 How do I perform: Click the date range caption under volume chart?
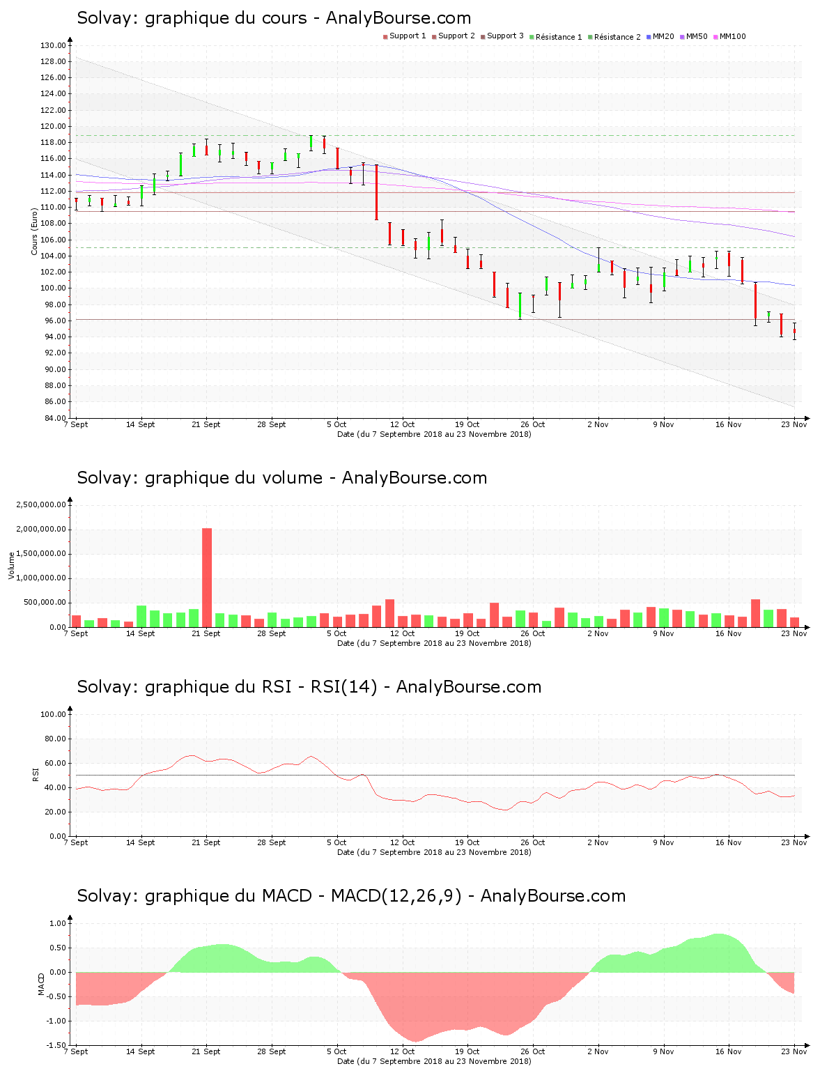[434, 643]
